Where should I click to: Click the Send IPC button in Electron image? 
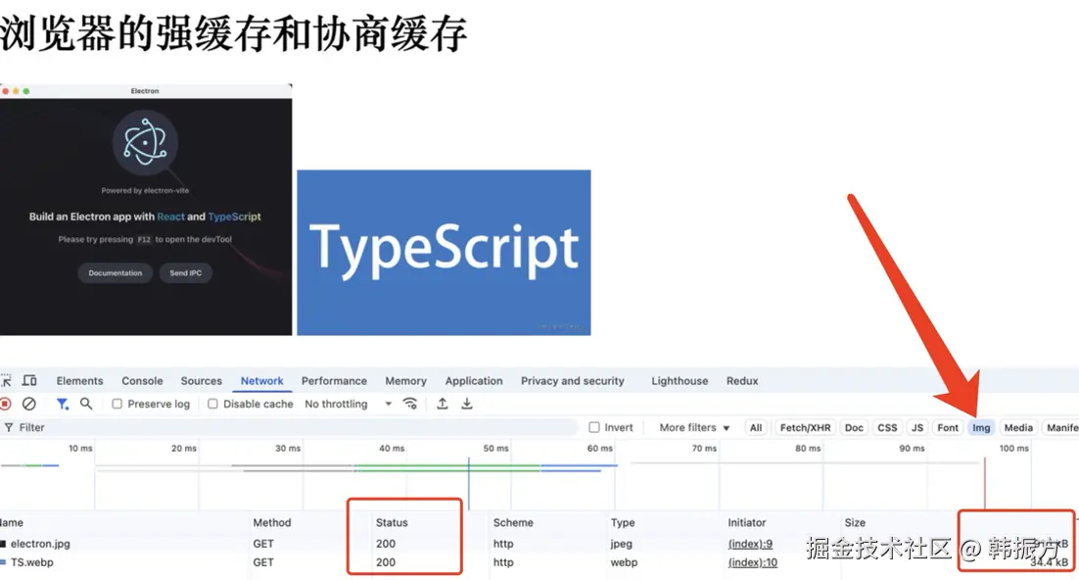186,272
